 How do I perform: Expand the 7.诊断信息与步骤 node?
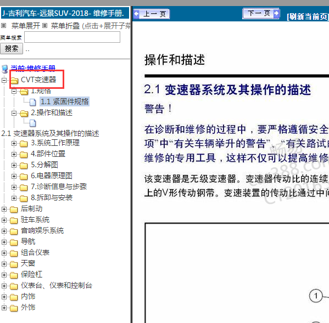(14, 187)
